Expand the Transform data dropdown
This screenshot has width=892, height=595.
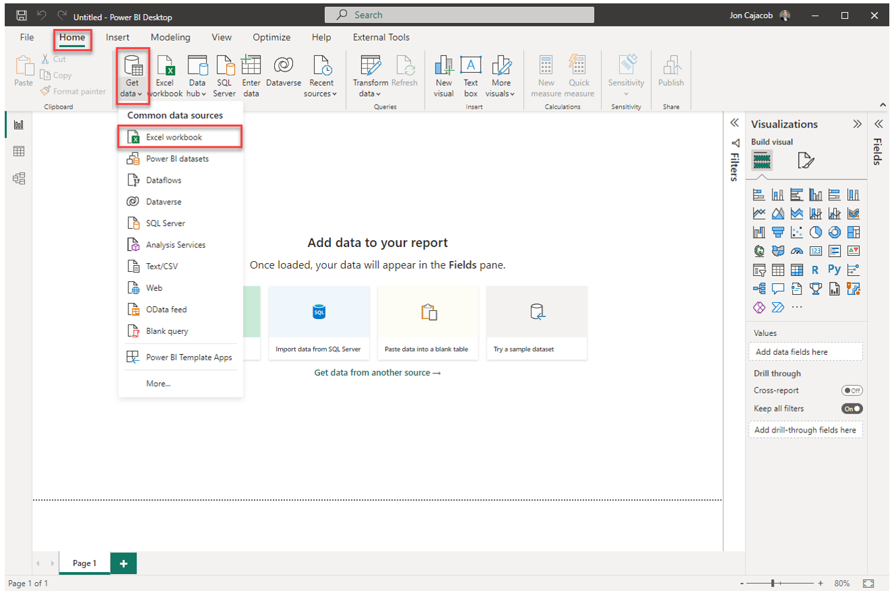[x=371, y=76]
